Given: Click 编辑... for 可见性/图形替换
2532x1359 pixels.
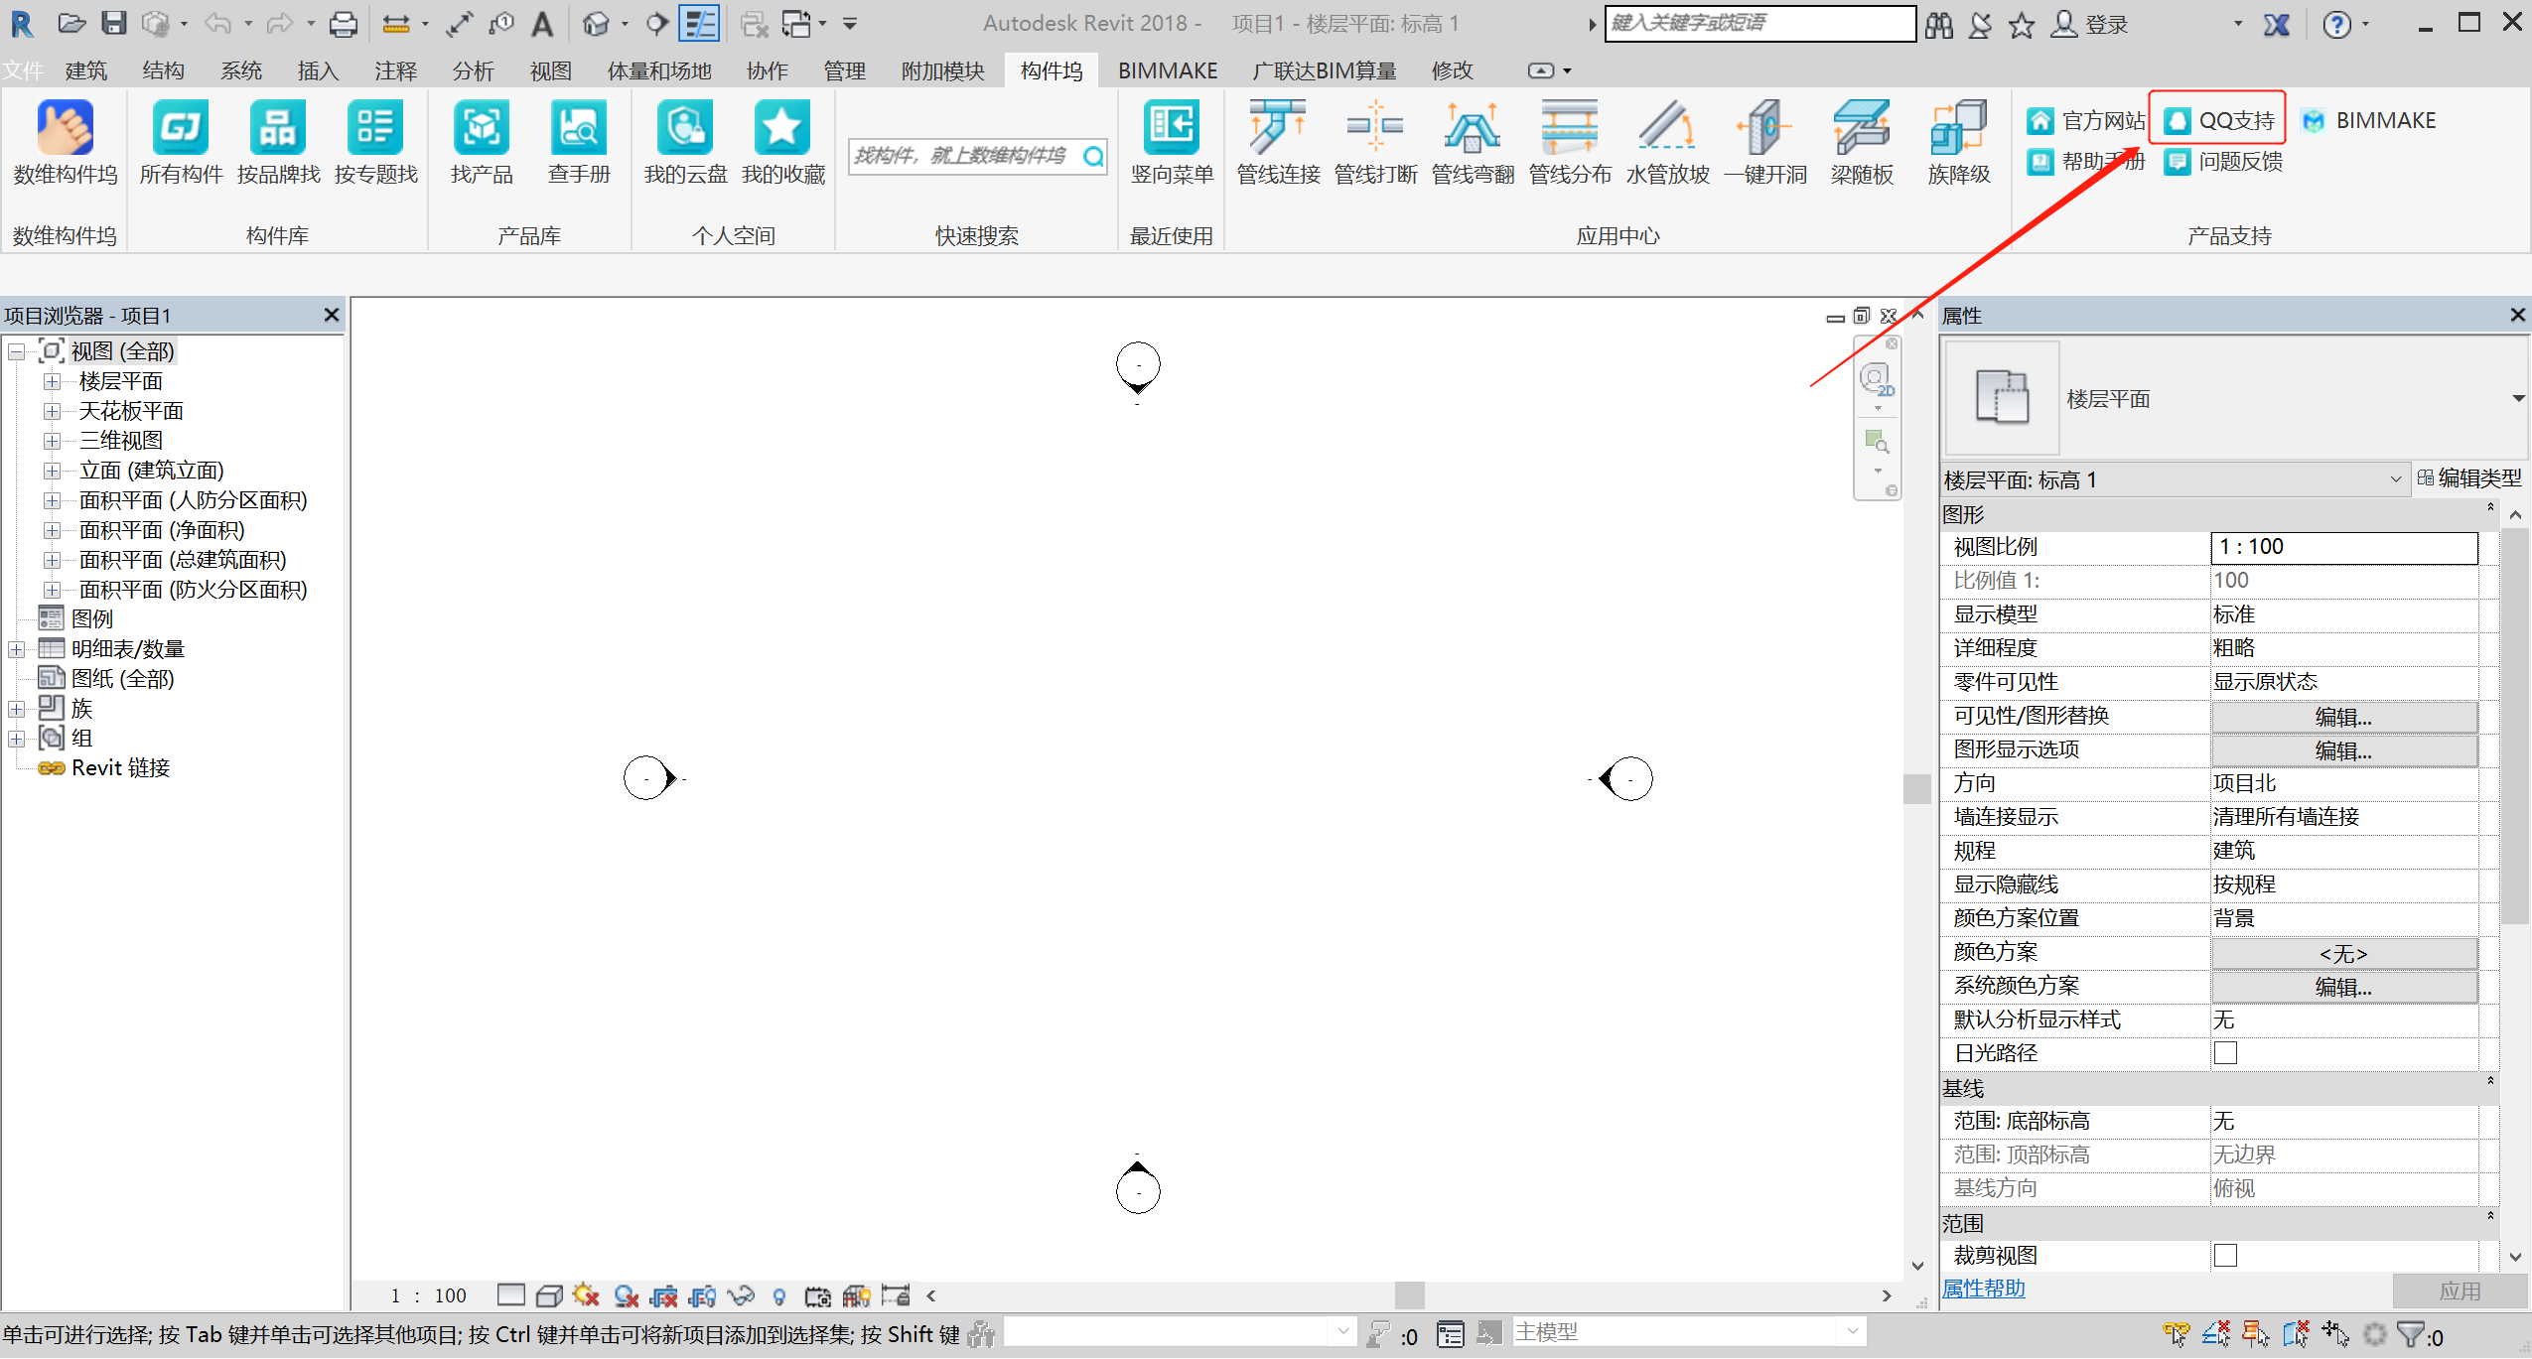Looking at the screenshot, I should (x=2343, y=717).
